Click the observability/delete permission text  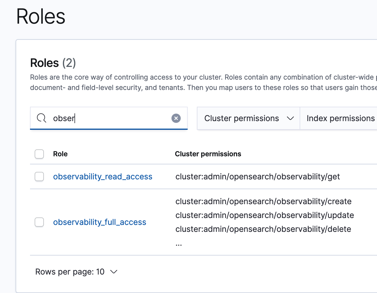point(263,229)
